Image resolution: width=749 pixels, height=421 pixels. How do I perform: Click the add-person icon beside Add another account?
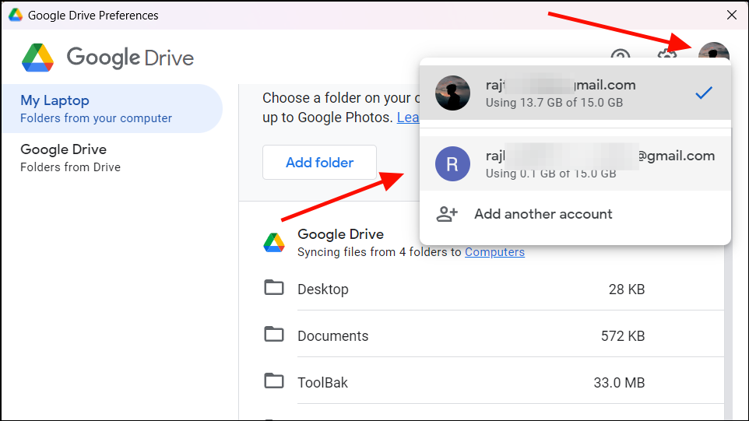(x=447, y=214)
